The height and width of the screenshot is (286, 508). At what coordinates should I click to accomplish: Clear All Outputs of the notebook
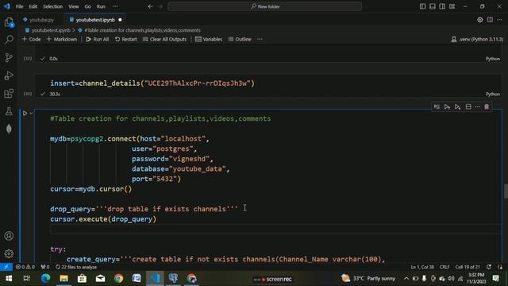click(x=164, y=39)
